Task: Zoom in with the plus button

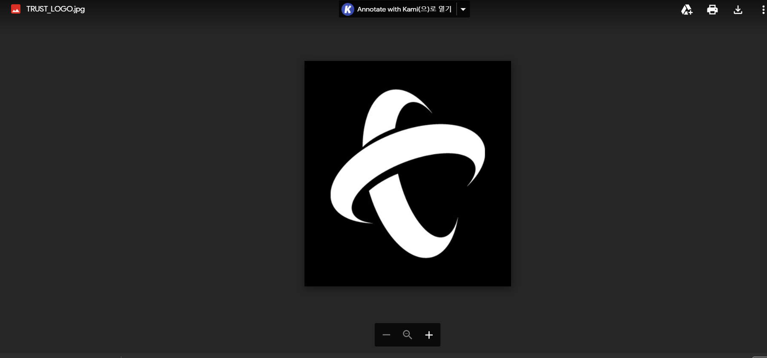Action: pyautogui.click(x=429, y=335)
